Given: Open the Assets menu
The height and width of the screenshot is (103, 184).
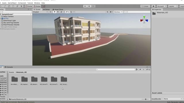Looking at the screenshot, I should pos(4,3).
